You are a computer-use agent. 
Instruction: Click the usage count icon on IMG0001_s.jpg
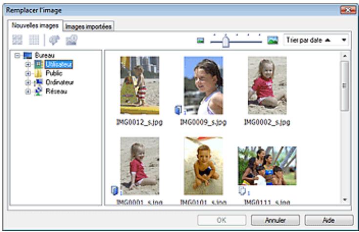click(115, 191)
